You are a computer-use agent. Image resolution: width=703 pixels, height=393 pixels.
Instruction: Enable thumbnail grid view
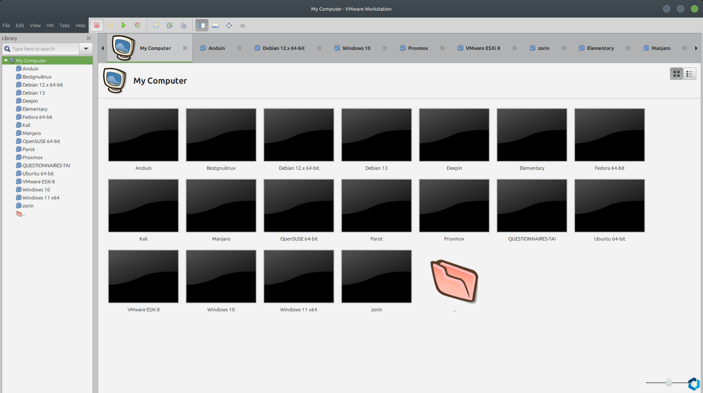pos(676,73)
